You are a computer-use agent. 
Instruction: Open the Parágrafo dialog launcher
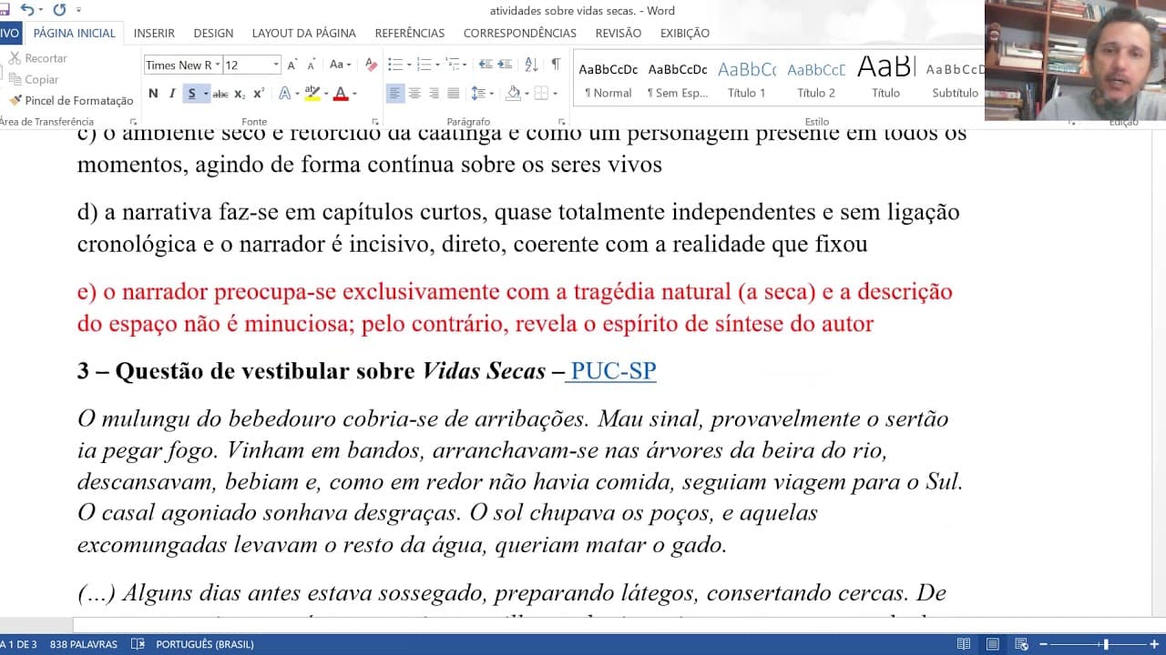point(561,122)
